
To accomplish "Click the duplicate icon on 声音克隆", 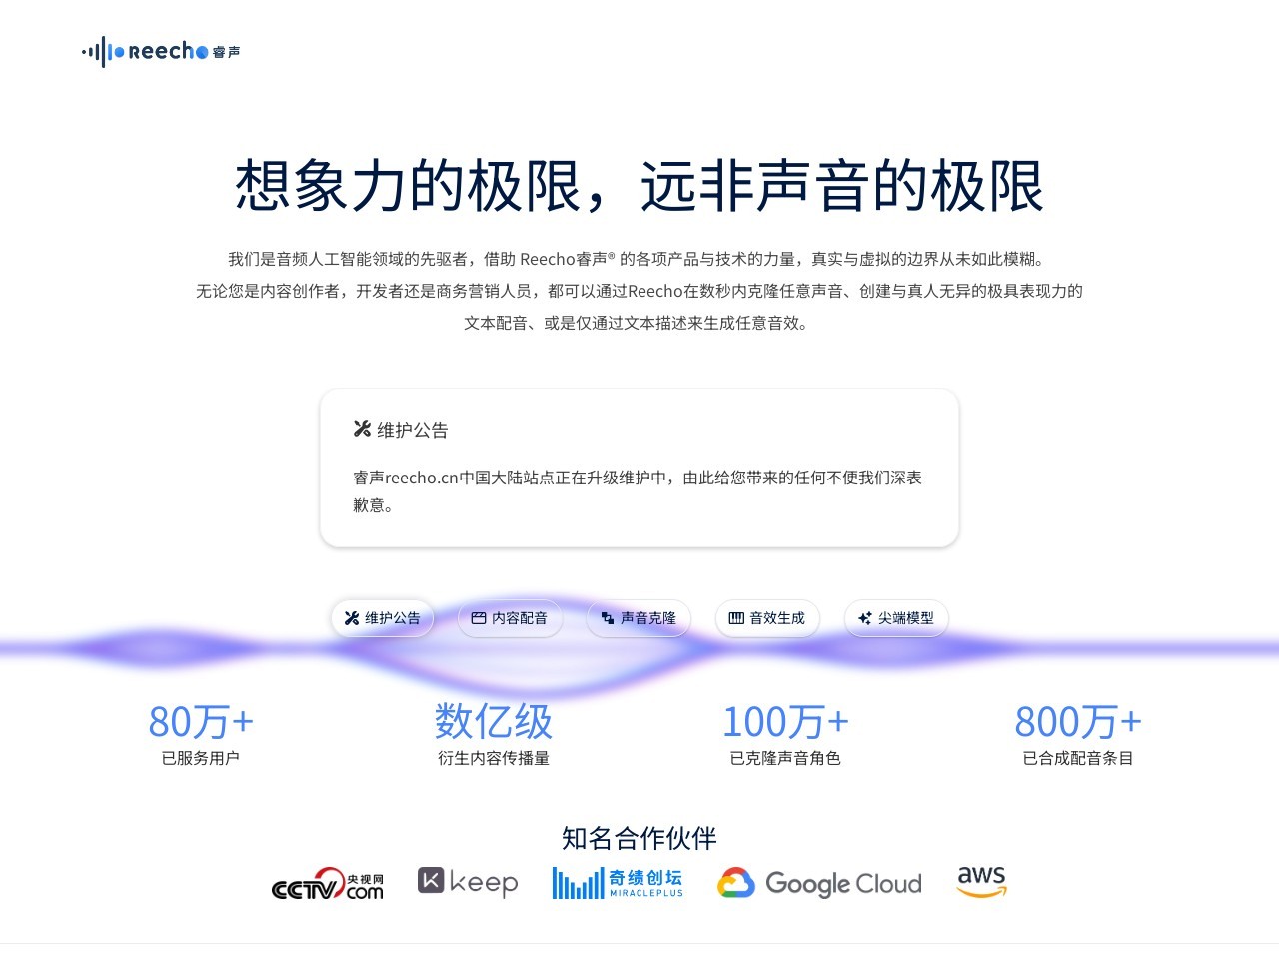I will (607, 618).
